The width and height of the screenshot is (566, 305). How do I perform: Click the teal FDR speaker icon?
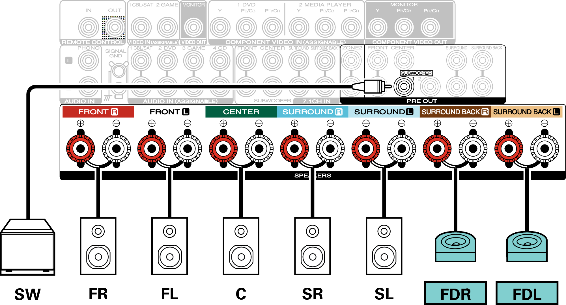point(455,246)
